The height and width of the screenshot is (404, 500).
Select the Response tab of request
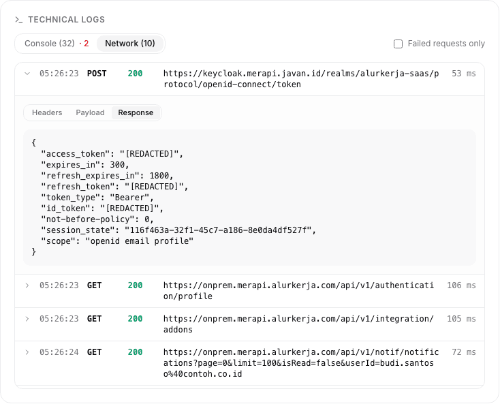coord(136,112)
